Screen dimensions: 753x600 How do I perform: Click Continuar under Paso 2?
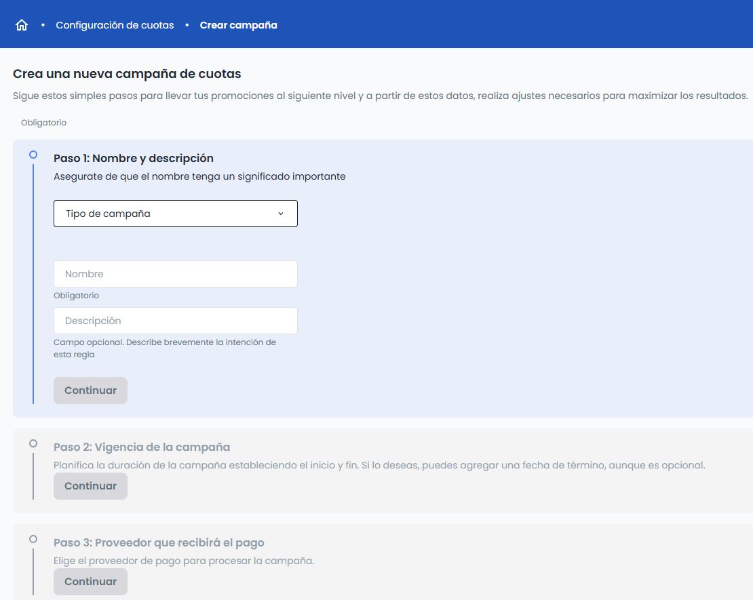(90, 485)
